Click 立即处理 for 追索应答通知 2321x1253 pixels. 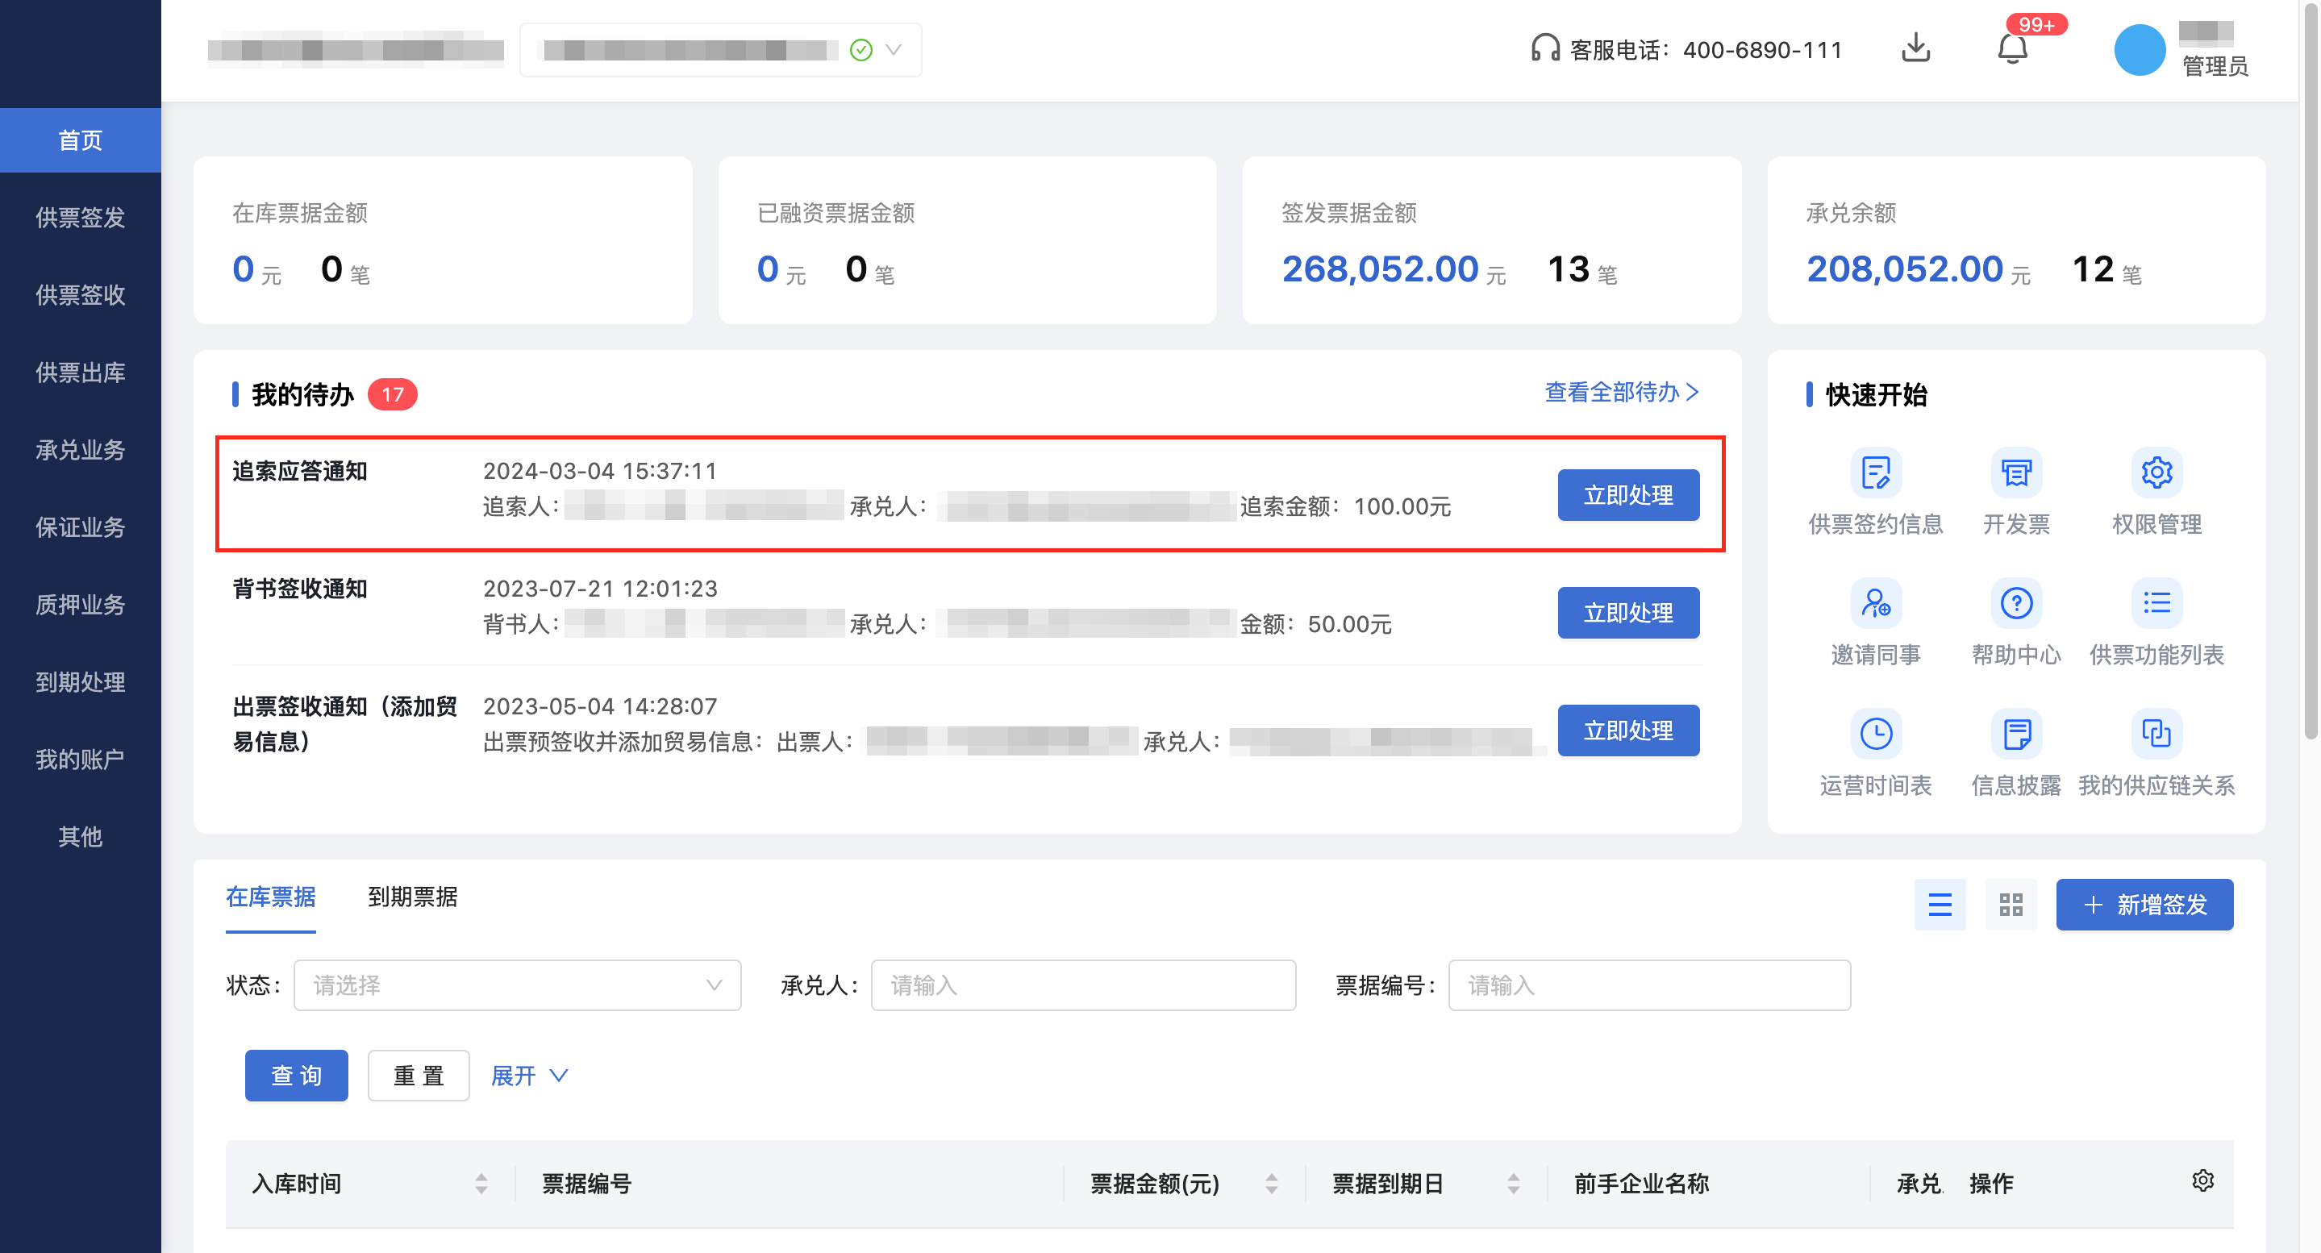[1628, 494]
